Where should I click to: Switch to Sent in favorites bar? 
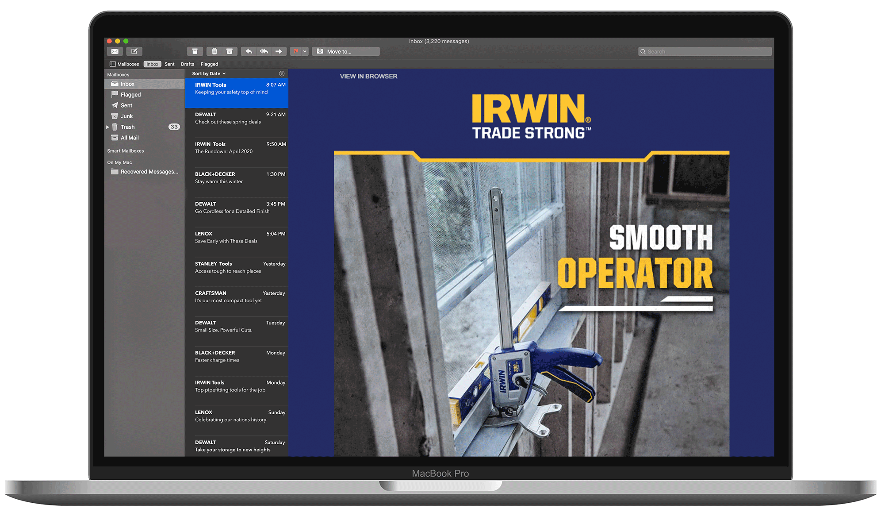[169, 64]
